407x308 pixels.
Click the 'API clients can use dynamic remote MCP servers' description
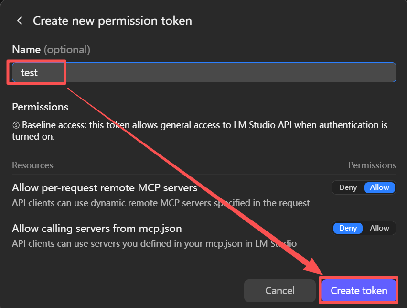coord(161,203)
